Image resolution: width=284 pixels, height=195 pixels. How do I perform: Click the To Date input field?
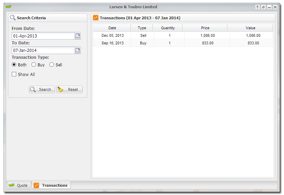tap(43, 50)
